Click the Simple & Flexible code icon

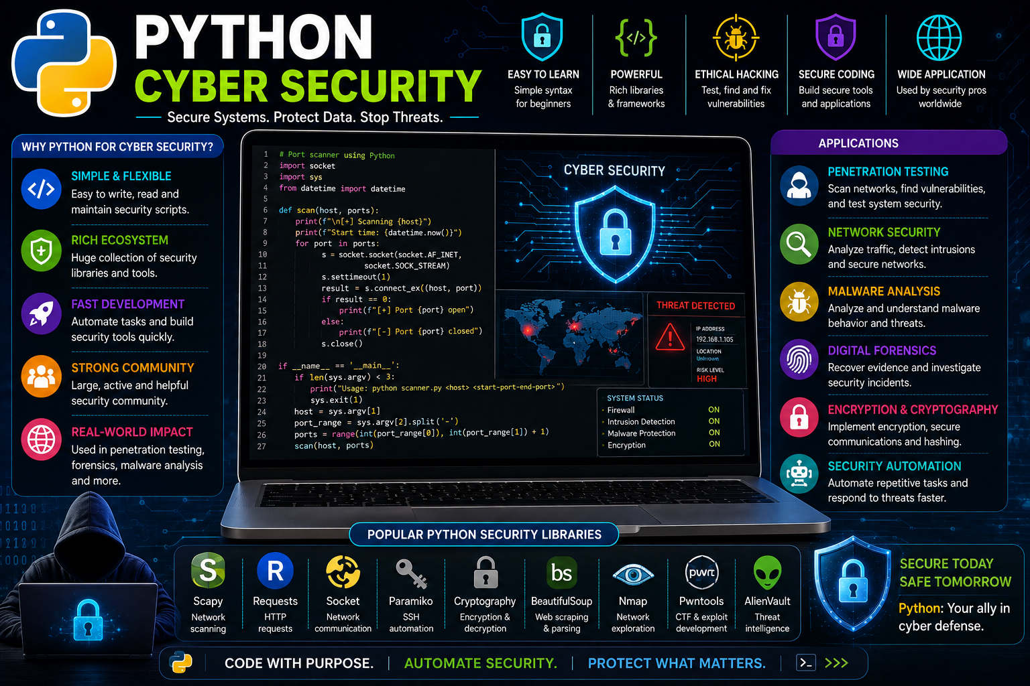click(41, 189)
